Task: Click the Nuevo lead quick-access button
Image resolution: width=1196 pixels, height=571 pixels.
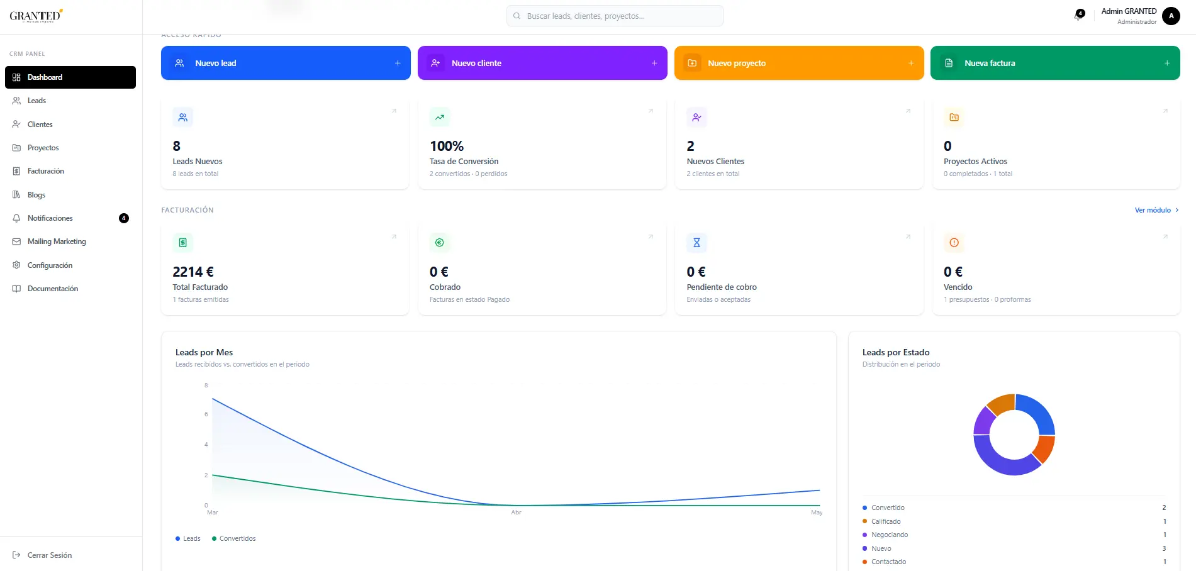Action: click(x=286, y=63)
